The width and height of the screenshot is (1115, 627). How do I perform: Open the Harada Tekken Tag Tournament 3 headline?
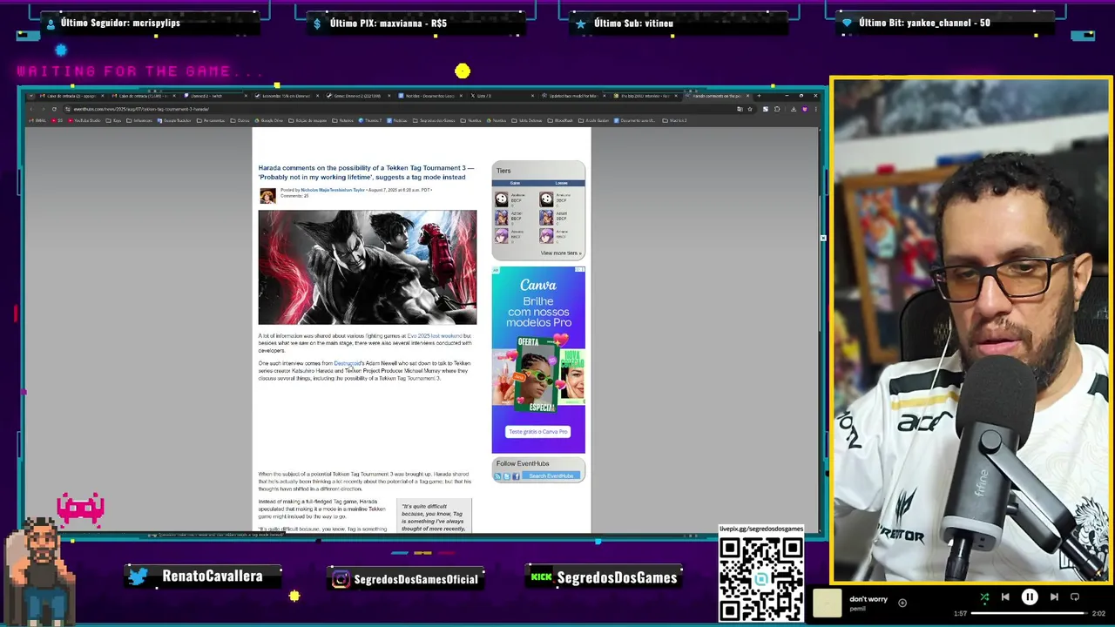click(x=366, y=172)
